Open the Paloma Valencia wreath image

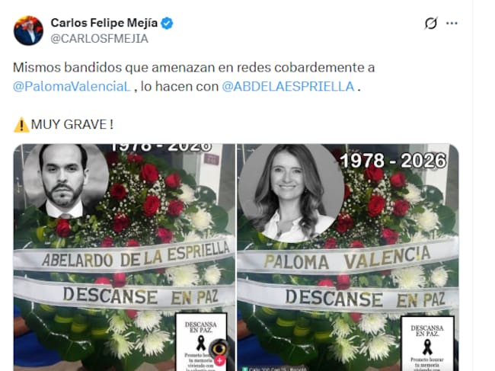pos(348,257)
